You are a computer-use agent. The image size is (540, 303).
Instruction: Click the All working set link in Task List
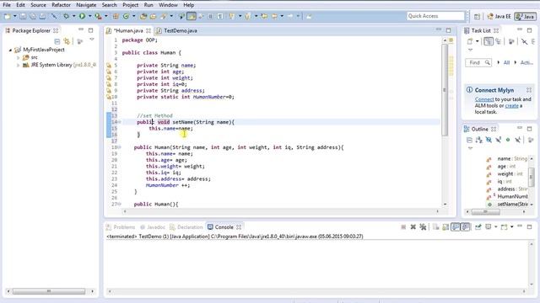(506, 62)
